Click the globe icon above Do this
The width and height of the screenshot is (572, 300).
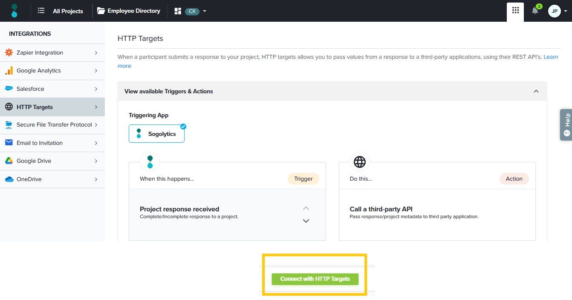pos(360,162)
